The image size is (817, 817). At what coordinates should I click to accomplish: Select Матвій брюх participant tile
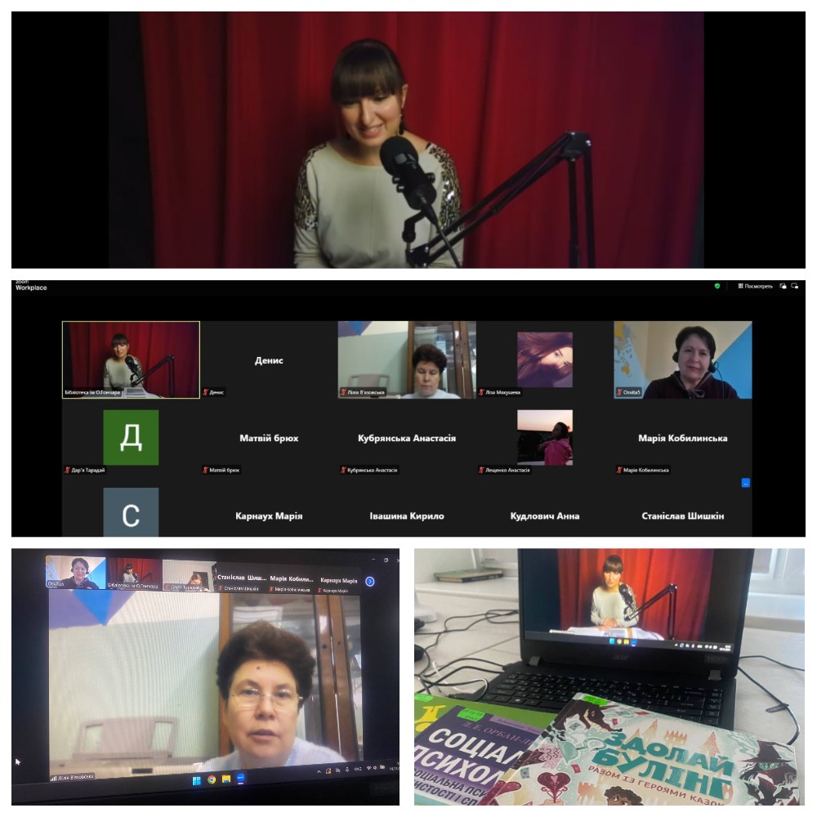(269, 439)
